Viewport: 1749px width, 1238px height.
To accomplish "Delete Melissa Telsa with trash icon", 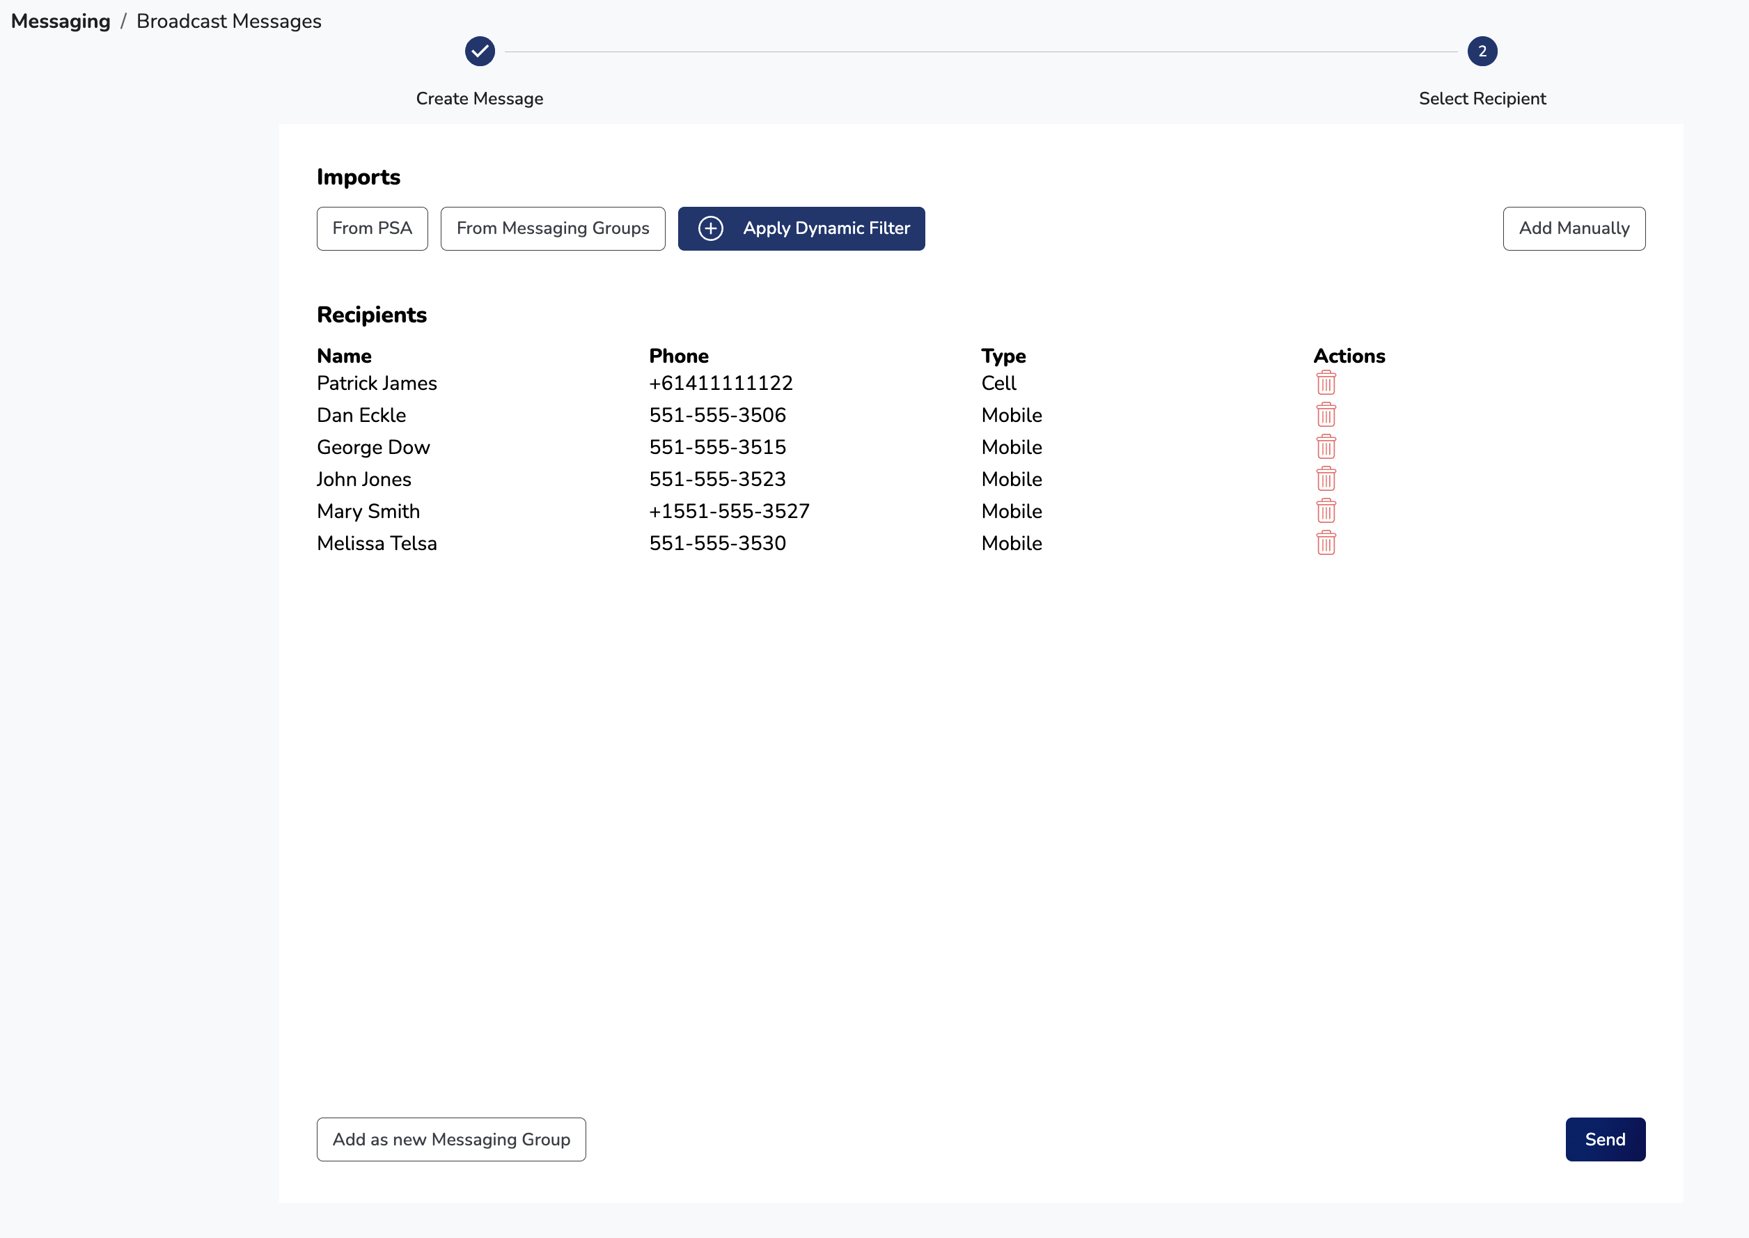I will [x=1325, y=543].
